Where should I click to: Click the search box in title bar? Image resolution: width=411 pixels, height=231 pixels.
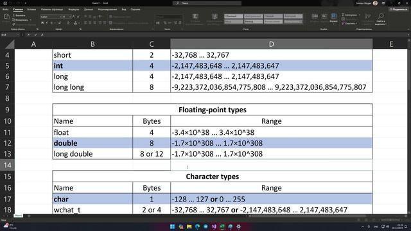click(x=207, y=3)
